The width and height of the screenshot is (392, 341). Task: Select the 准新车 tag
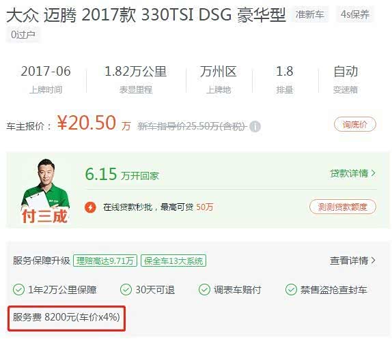(x=310, y=14)
